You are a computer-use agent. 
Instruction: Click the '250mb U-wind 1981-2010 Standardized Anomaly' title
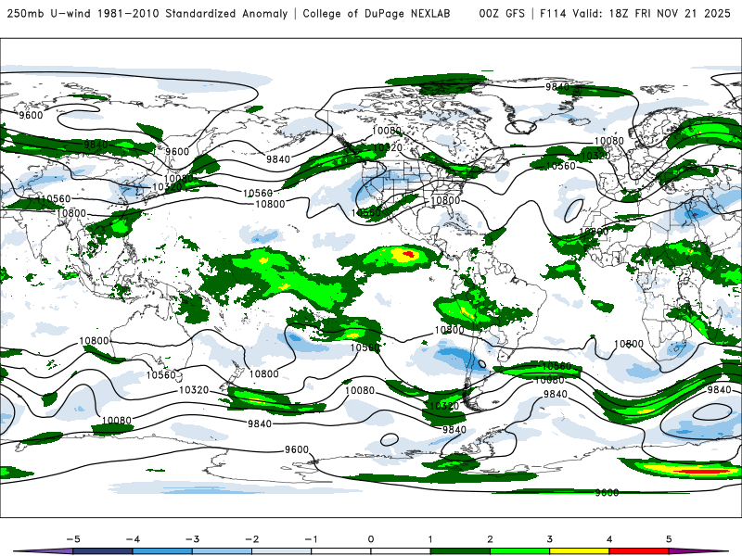(147, 13)
